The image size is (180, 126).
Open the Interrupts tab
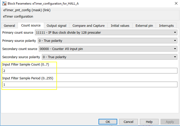coord(166,26)
